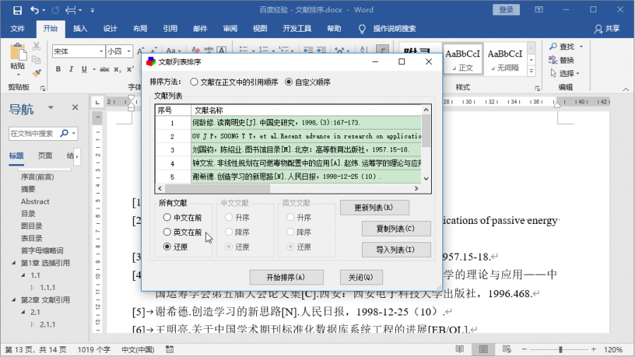Open the font name 宋体 dropdown
The image size is (635, 357).
pyautogui.click(x=101, y=51)
